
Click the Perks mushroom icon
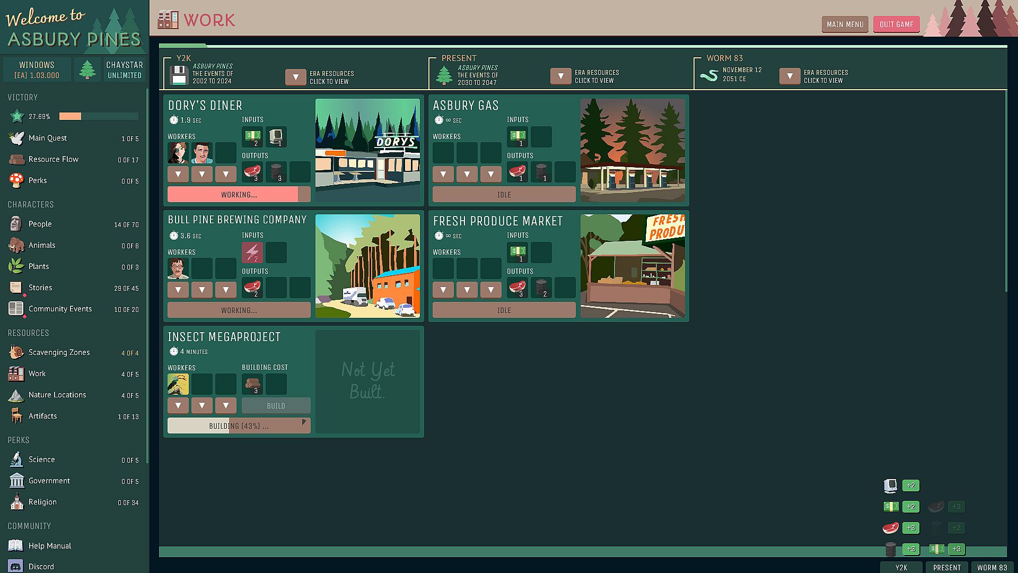pos(16,180)
